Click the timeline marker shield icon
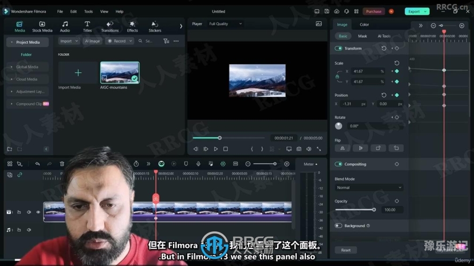474x266 pixels. pos(186,163)
